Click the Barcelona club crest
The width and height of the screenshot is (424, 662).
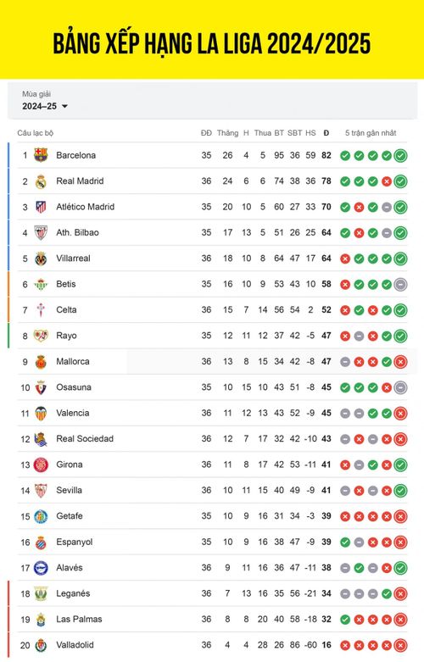[x=41, y=155]
